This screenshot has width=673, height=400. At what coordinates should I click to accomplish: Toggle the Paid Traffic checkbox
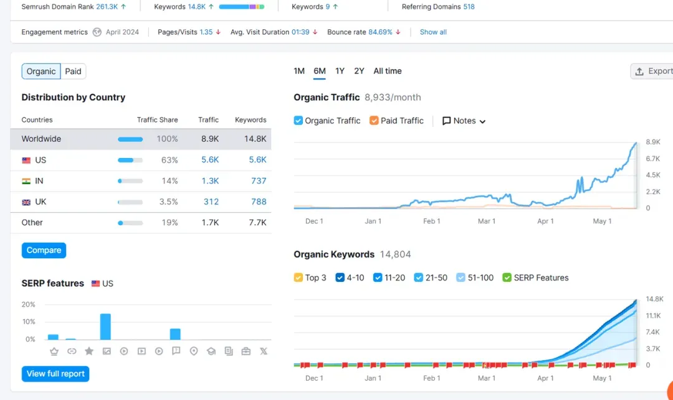(x=374, y=121)
